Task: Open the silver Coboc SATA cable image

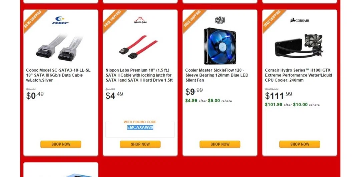Action: 59,47
